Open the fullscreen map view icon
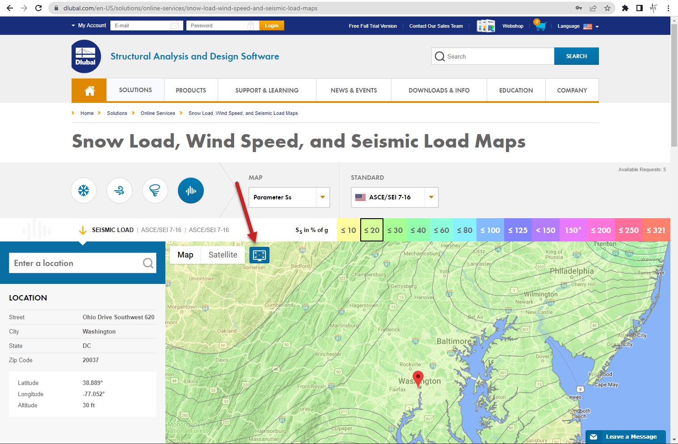The width and height of the screenshot is (678, 444). pos(259,255)
